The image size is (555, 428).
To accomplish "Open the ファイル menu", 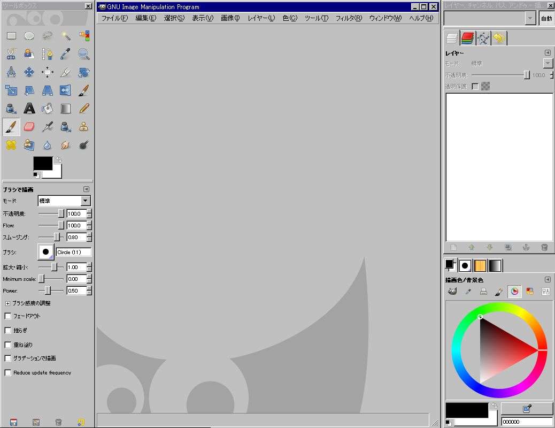I will (114, 18).
